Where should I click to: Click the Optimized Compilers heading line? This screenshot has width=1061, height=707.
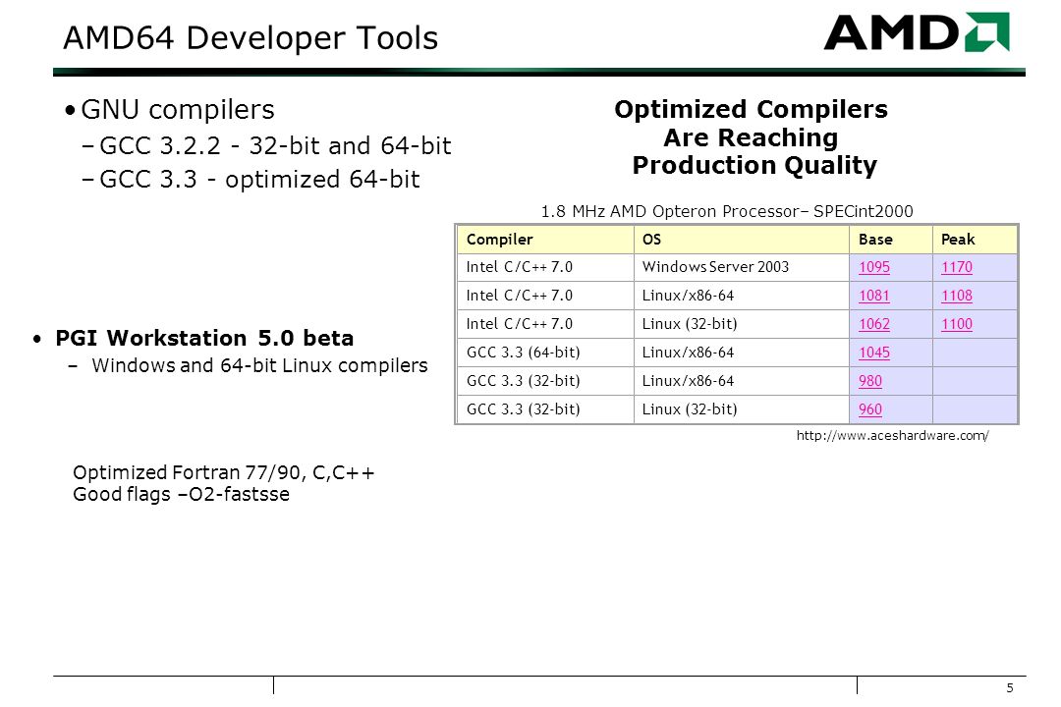click(x=751, y=110)
